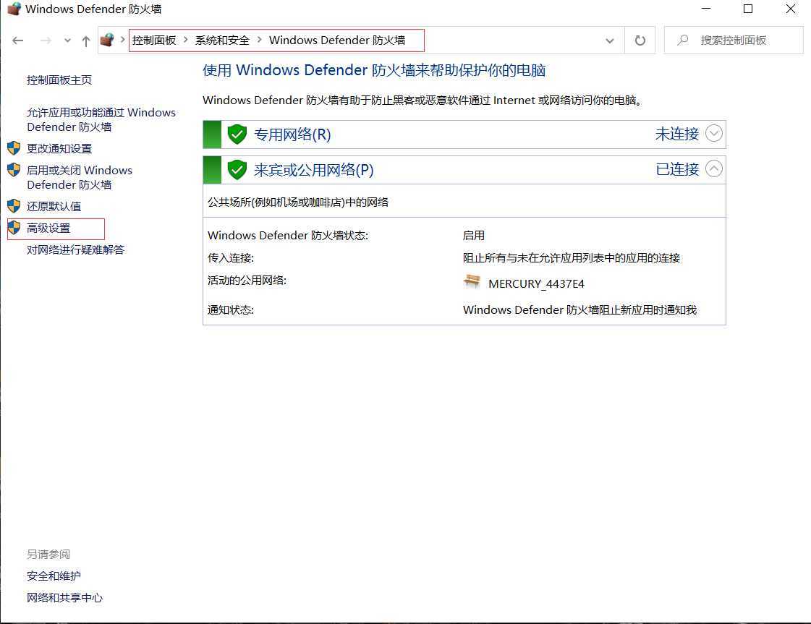Screen dimensions: 811x624
Task: Click the 已连接 status text
Action: click(x=677, y=169)
